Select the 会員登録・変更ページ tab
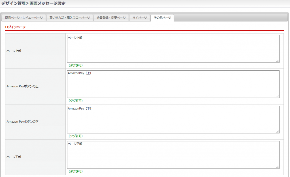This screenshot has width=290, height=177. (111, 18)
